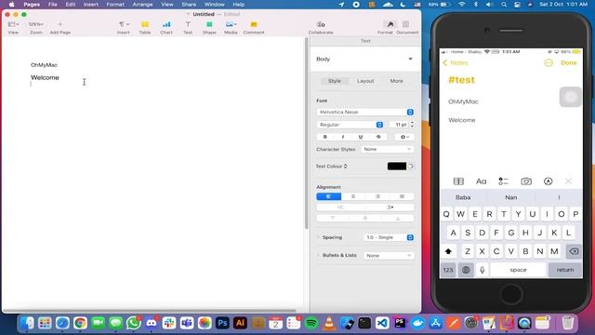Image resolution: width=595 pixels, height=335 pixels.
Task: Go back to Notes on the iPhone
Action: click(456, 62)
